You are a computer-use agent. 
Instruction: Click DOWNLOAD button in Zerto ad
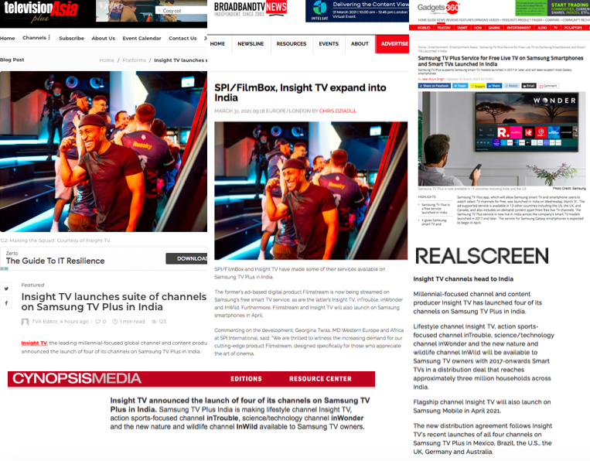[x=186, y=258]
